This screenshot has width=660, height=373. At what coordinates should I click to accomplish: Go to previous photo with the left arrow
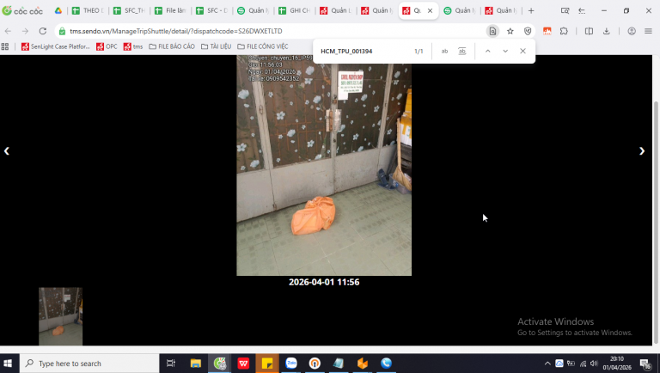7,151
